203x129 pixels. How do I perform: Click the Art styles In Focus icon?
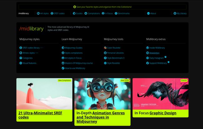[x=63, y=58]
